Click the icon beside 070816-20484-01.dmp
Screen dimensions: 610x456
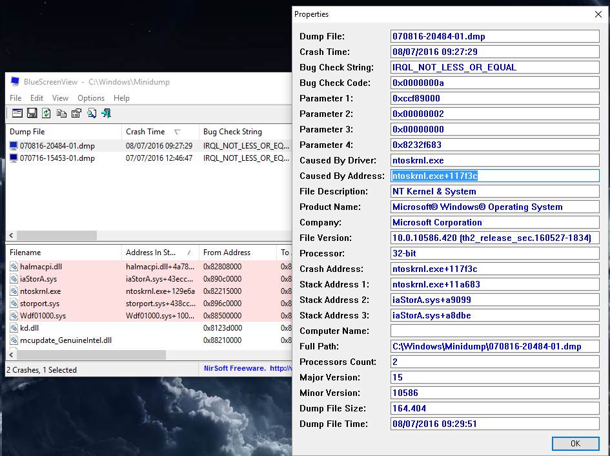[14, 145]
